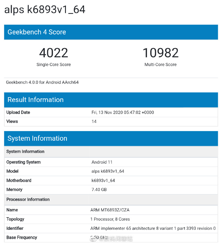Screen dimensions: 223x244
Task: Click the 'Topology' row label
Action: pyautogui.click(x=15, y=219)
